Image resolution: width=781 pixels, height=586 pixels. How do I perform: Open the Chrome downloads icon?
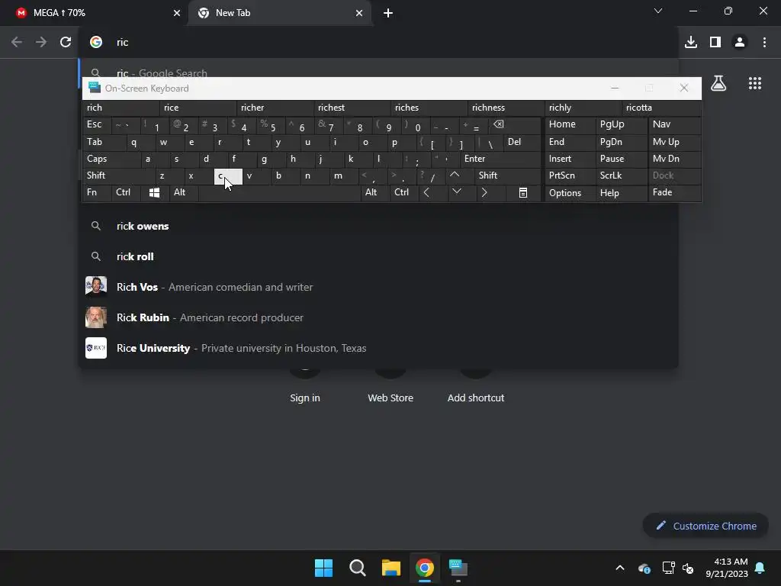[x=691, y=43]
